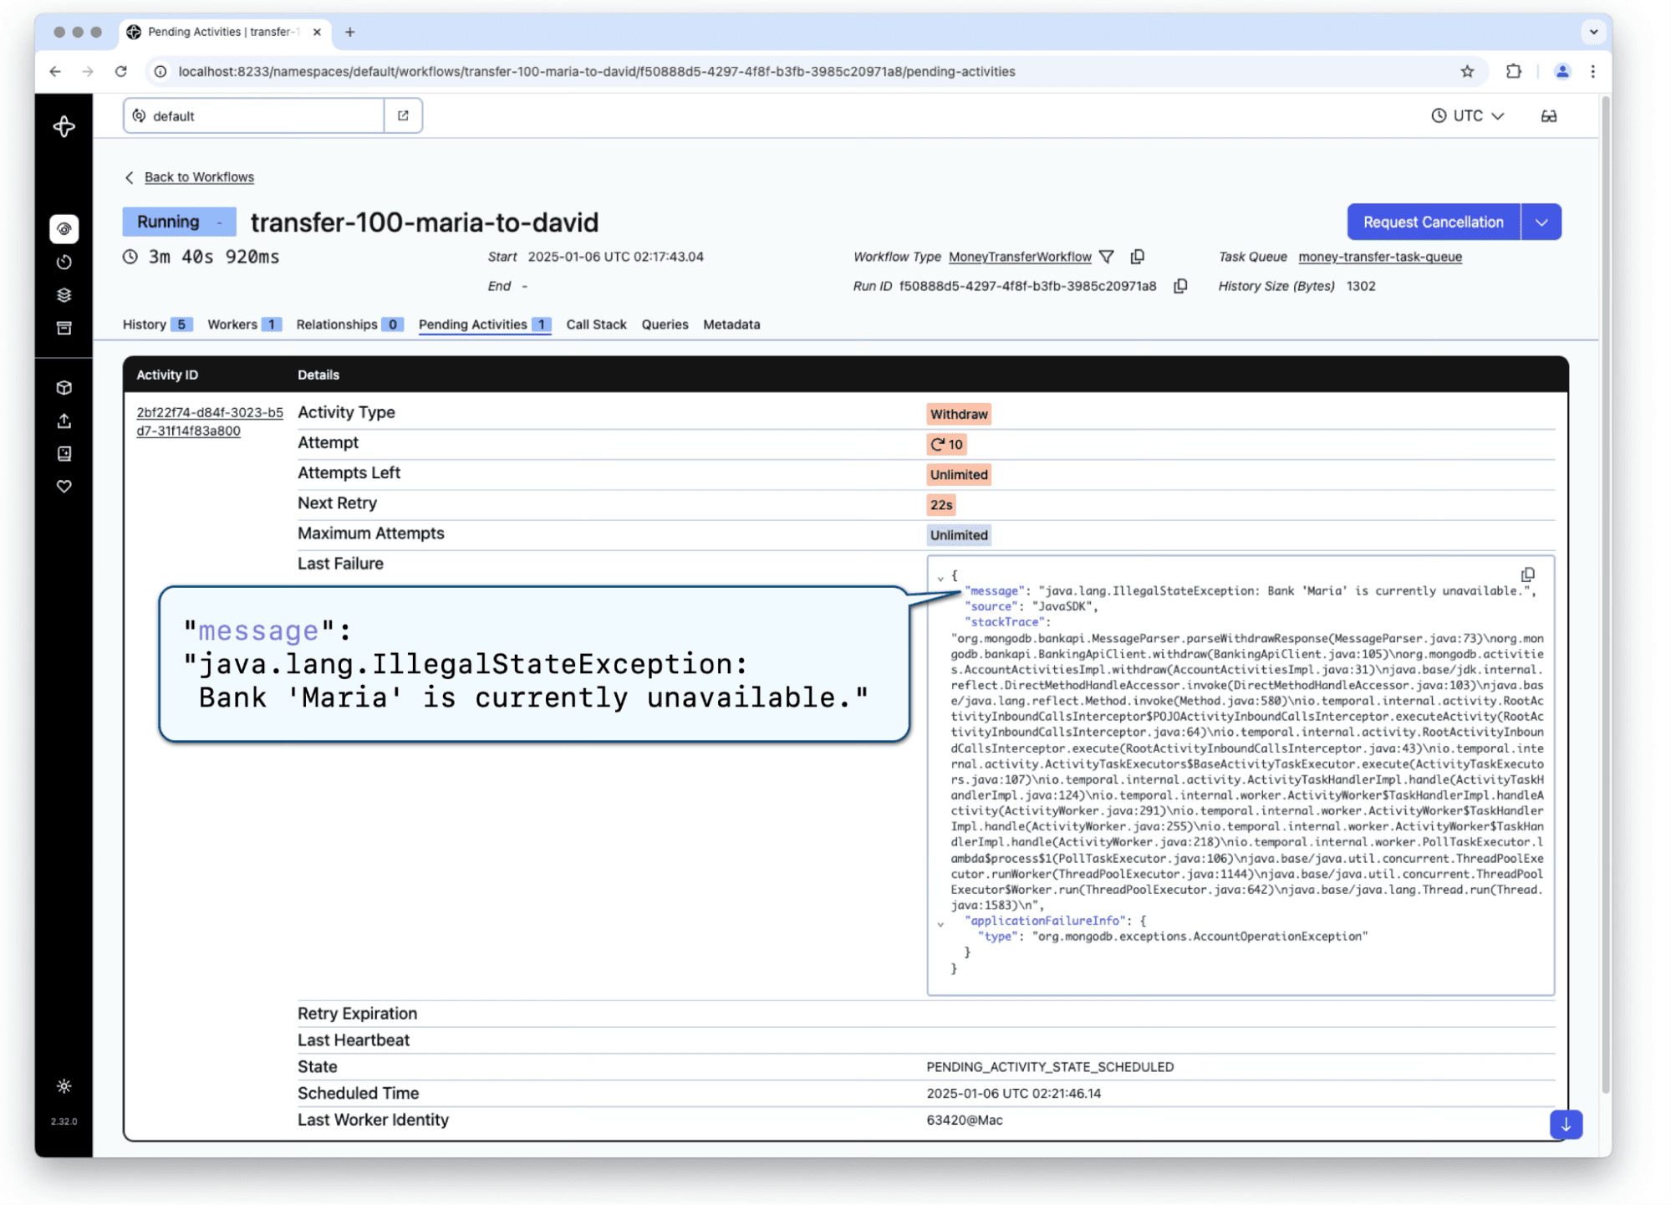Collapse the applicationFailureInfo JSON node

click(x=940, y=924)
